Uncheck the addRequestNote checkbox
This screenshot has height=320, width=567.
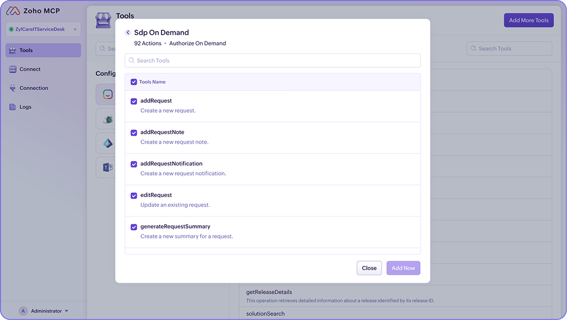click(134, 132)
